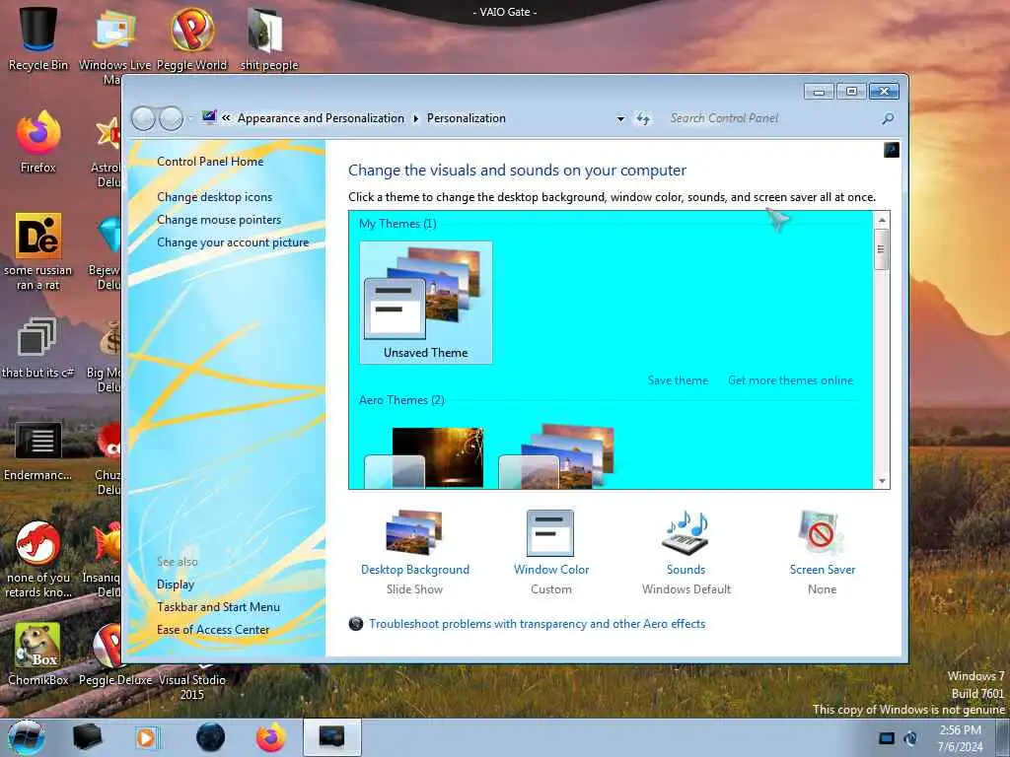Image resolution: width=1010 pixels, height=757 pixels.
Task: Click the theme list scrollbar thumb
Action: [881, 249]
